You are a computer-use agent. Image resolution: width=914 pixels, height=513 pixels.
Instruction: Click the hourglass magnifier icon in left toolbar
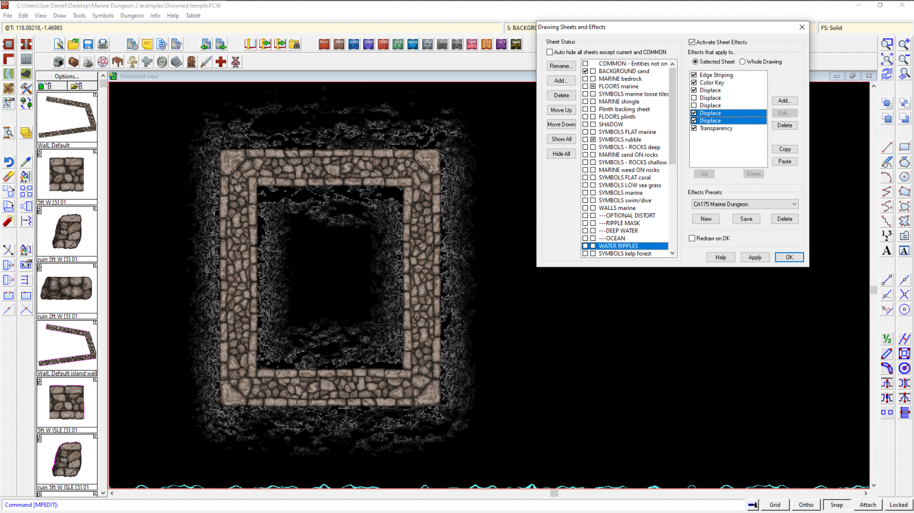tap(9, 133)
